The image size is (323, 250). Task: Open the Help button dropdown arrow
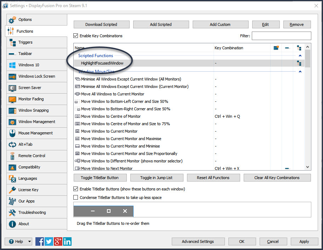pos(29,241)
